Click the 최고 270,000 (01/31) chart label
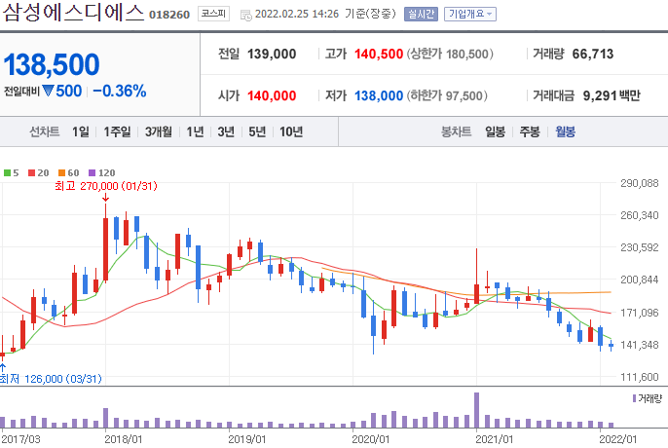The width and height of the screenshot is (668, 448). 106,186
